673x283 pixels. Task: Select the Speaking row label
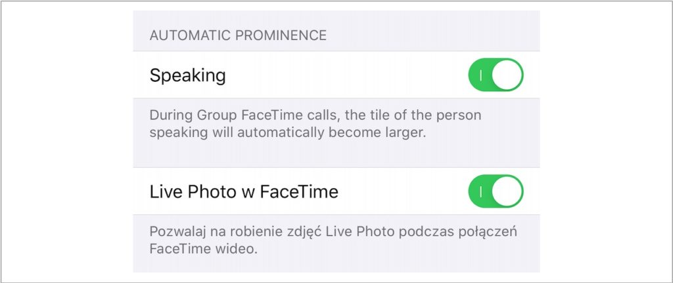(x=187, y=75)
